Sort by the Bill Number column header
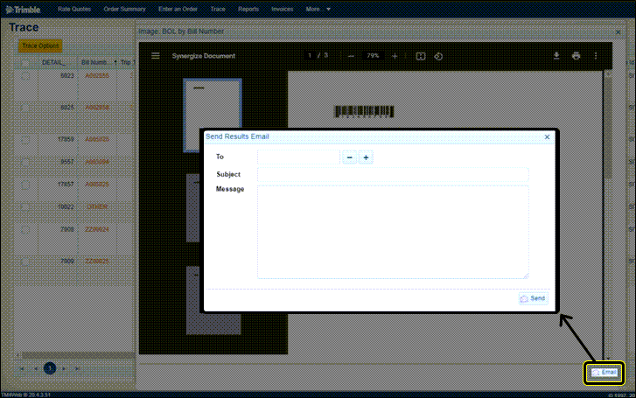Image resolution: width=636 pixels, height=398 pixels. [x=94, y=62]
